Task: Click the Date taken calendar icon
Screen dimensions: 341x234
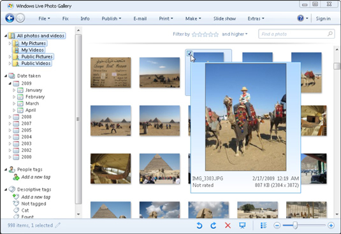Action: point(11,76)
